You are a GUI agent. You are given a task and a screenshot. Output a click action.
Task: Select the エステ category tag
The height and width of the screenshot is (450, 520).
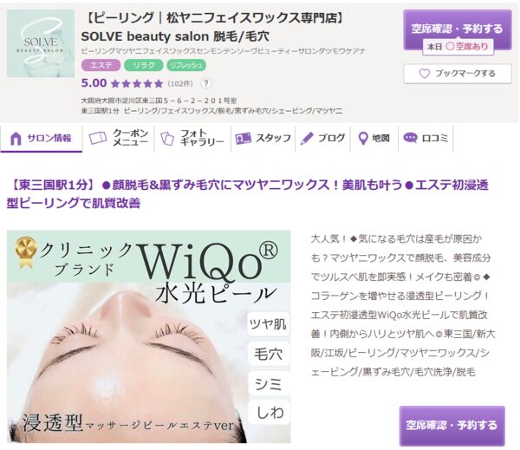101,65
